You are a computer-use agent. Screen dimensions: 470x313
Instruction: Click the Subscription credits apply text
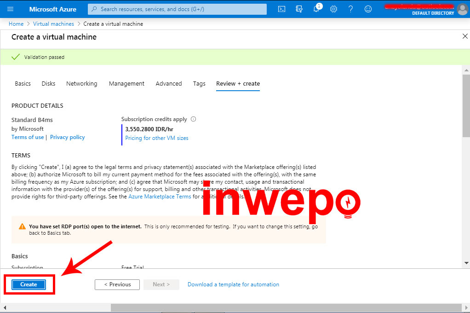click(154, 119)
